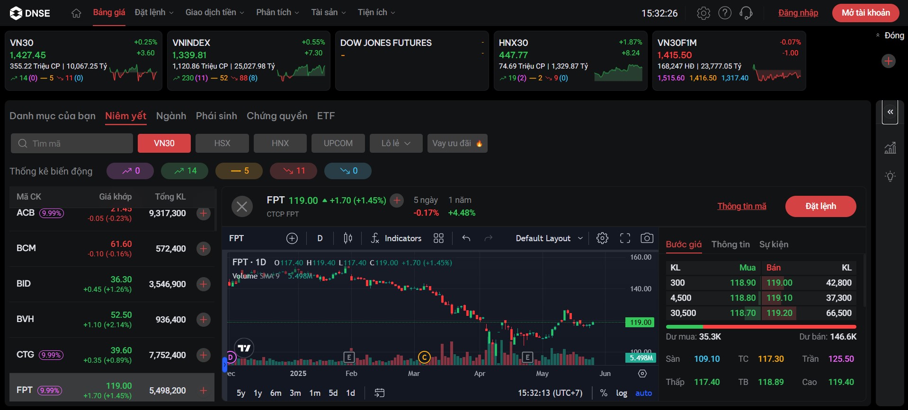Switch to Chứng quyền tab
This screenshot has height=410, width=908.
[277, 116]
